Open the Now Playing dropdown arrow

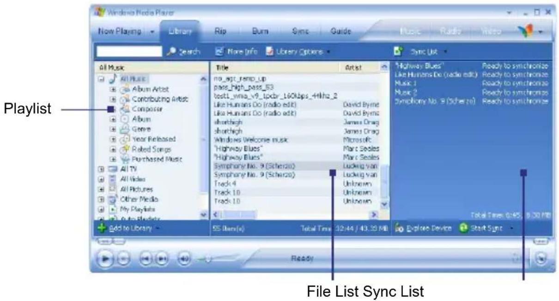152,32
